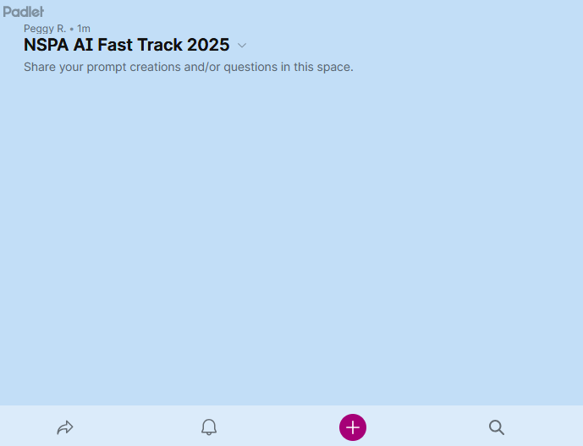The image size is (583, 446).
Task: Click the title NSPA AI Fast Track 2025
Action: coord(127,46)
